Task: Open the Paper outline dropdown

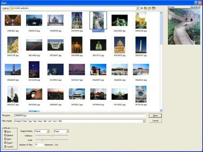Action: coord(67,131)
